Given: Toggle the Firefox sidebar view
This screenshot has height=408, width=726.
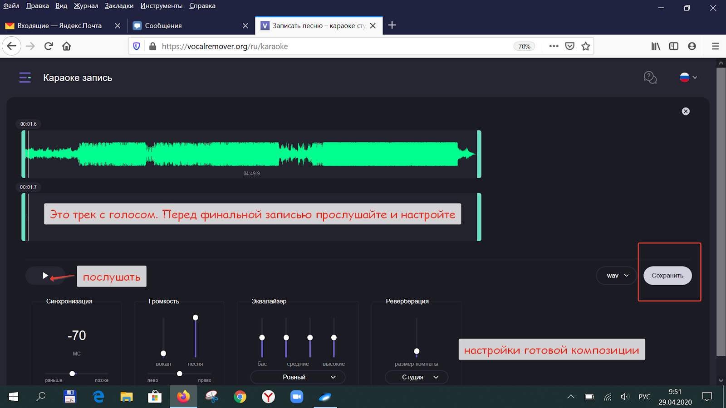Looking at the screenshot, I should point(674,46).
